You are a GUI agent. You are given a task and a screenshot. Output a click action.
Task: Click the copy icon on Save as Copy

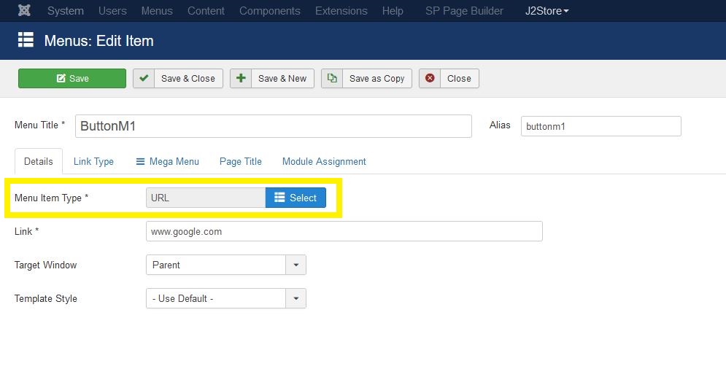click(332, 78)
